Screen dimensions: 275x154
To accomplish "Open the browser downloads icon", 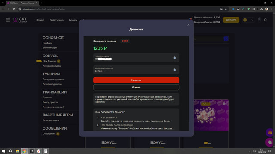I will tap(261, 9).
